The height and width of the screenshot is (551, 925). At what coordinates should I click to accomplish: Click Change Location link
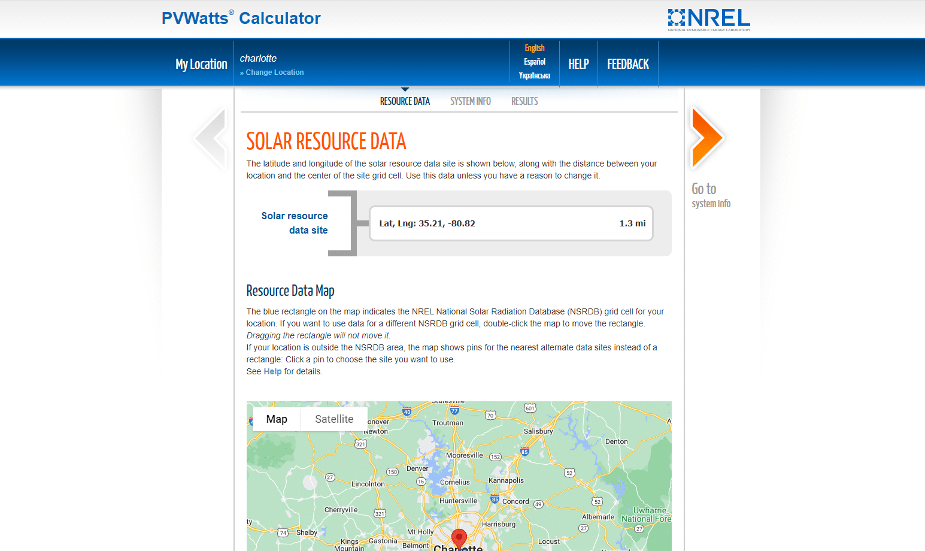pyautogui.click(x=272, y=72)
